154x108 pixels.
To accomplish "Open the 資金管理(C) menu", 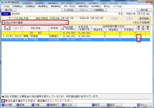I will (x=43, y=6).
